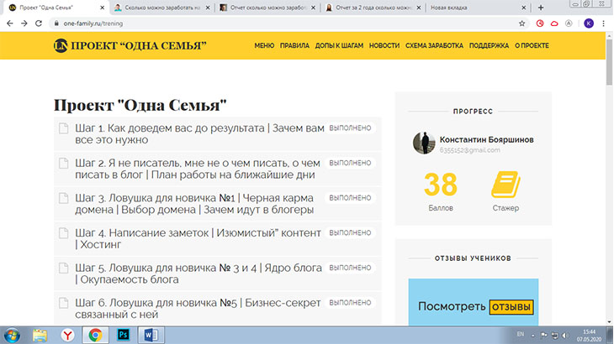Open the Chrome profile avatar icon
The width and height of the screenshot is (614, 344).
pos(588,23)
